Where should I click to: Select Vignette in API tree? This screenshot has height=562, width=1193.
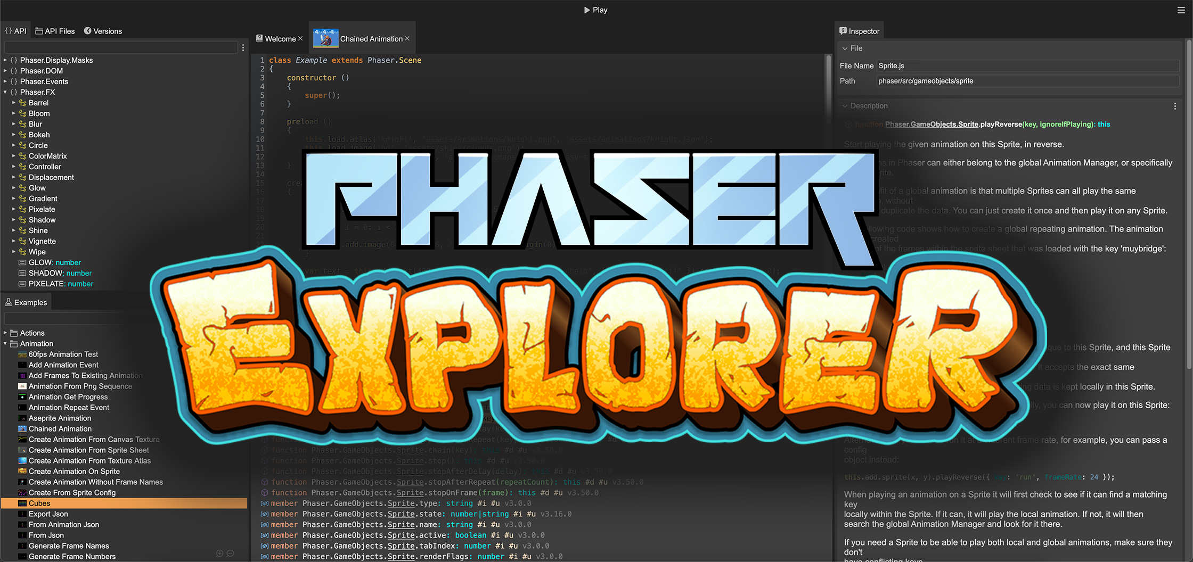click(x=42, y=241)
